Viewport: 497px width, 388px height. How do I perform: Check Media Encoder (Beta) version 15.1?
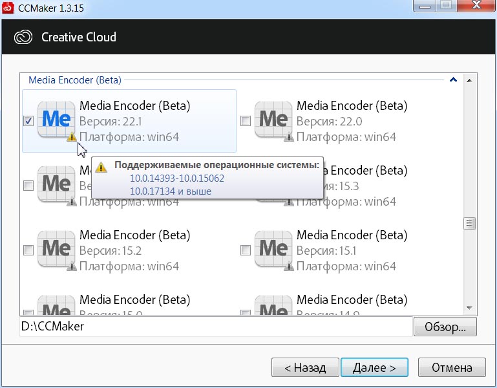(x=246, y=250)
